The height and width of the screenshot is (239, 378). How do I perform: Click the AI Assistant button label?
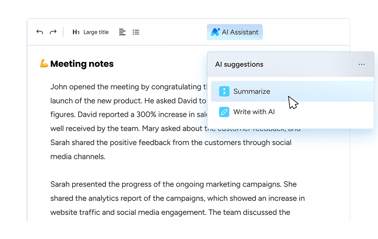pyautogui.click(x=240, y=32)
